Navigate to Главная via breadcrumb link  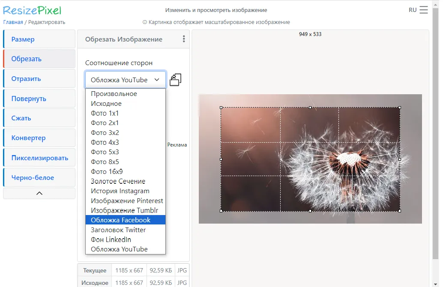[13, 21]
